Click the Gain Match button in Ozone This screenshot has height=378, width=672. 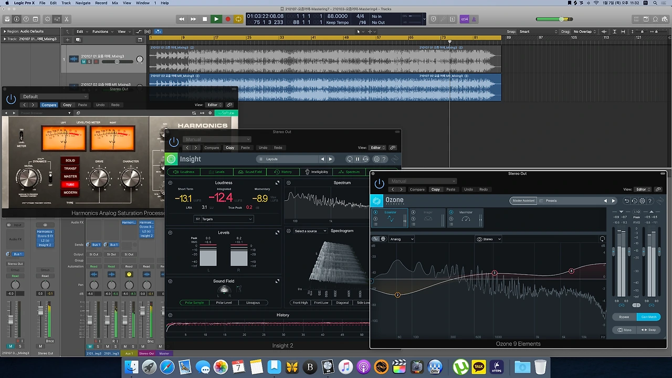[648, 317]
